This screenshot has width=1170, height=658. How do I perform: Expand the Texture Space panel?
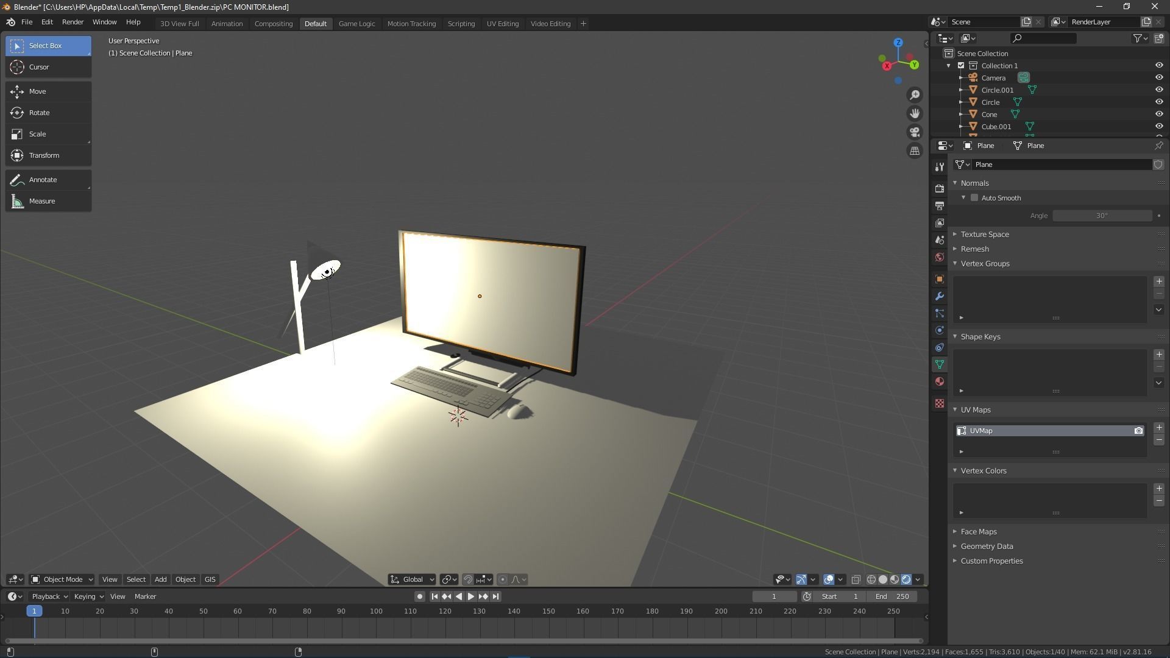coord(985,235)
